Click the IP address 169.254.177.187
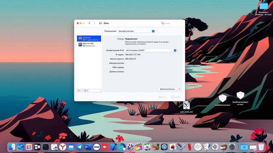The height and width of the screenshot is (153, 273). point(133,55)
